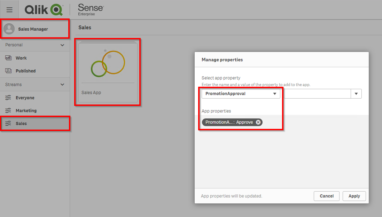
Task: Click the Sales stream icon
Action: point(8,123)
